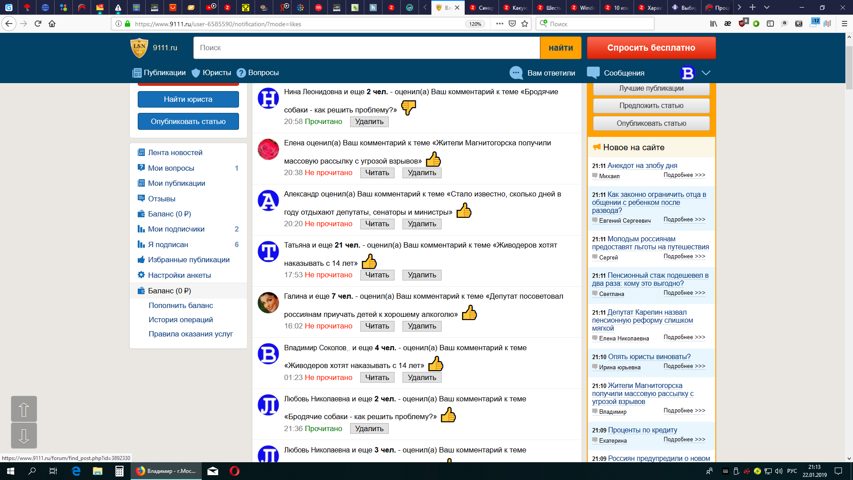Screen dimensions: 853x480
Task: Open 'Анекдот на злобу дня' link
Action: (642, 165)
